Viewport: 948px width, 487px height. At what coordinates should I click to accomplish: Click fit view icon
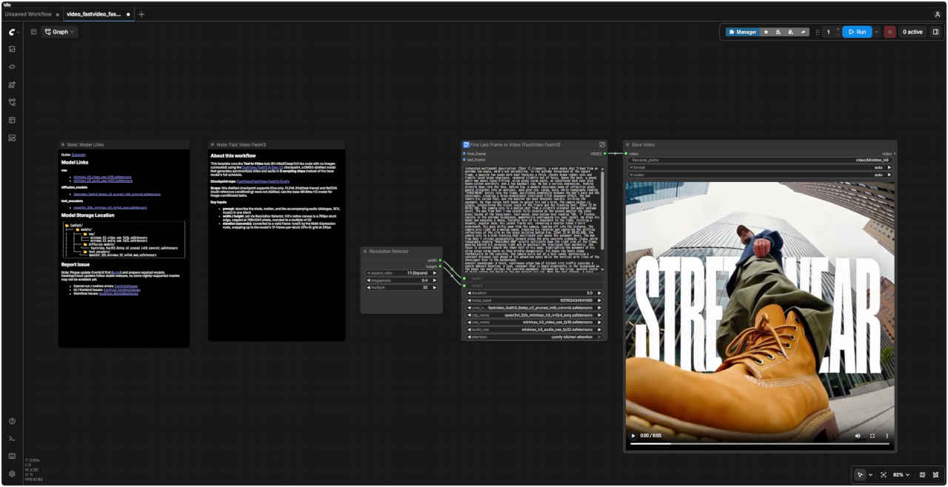(884, 474)
